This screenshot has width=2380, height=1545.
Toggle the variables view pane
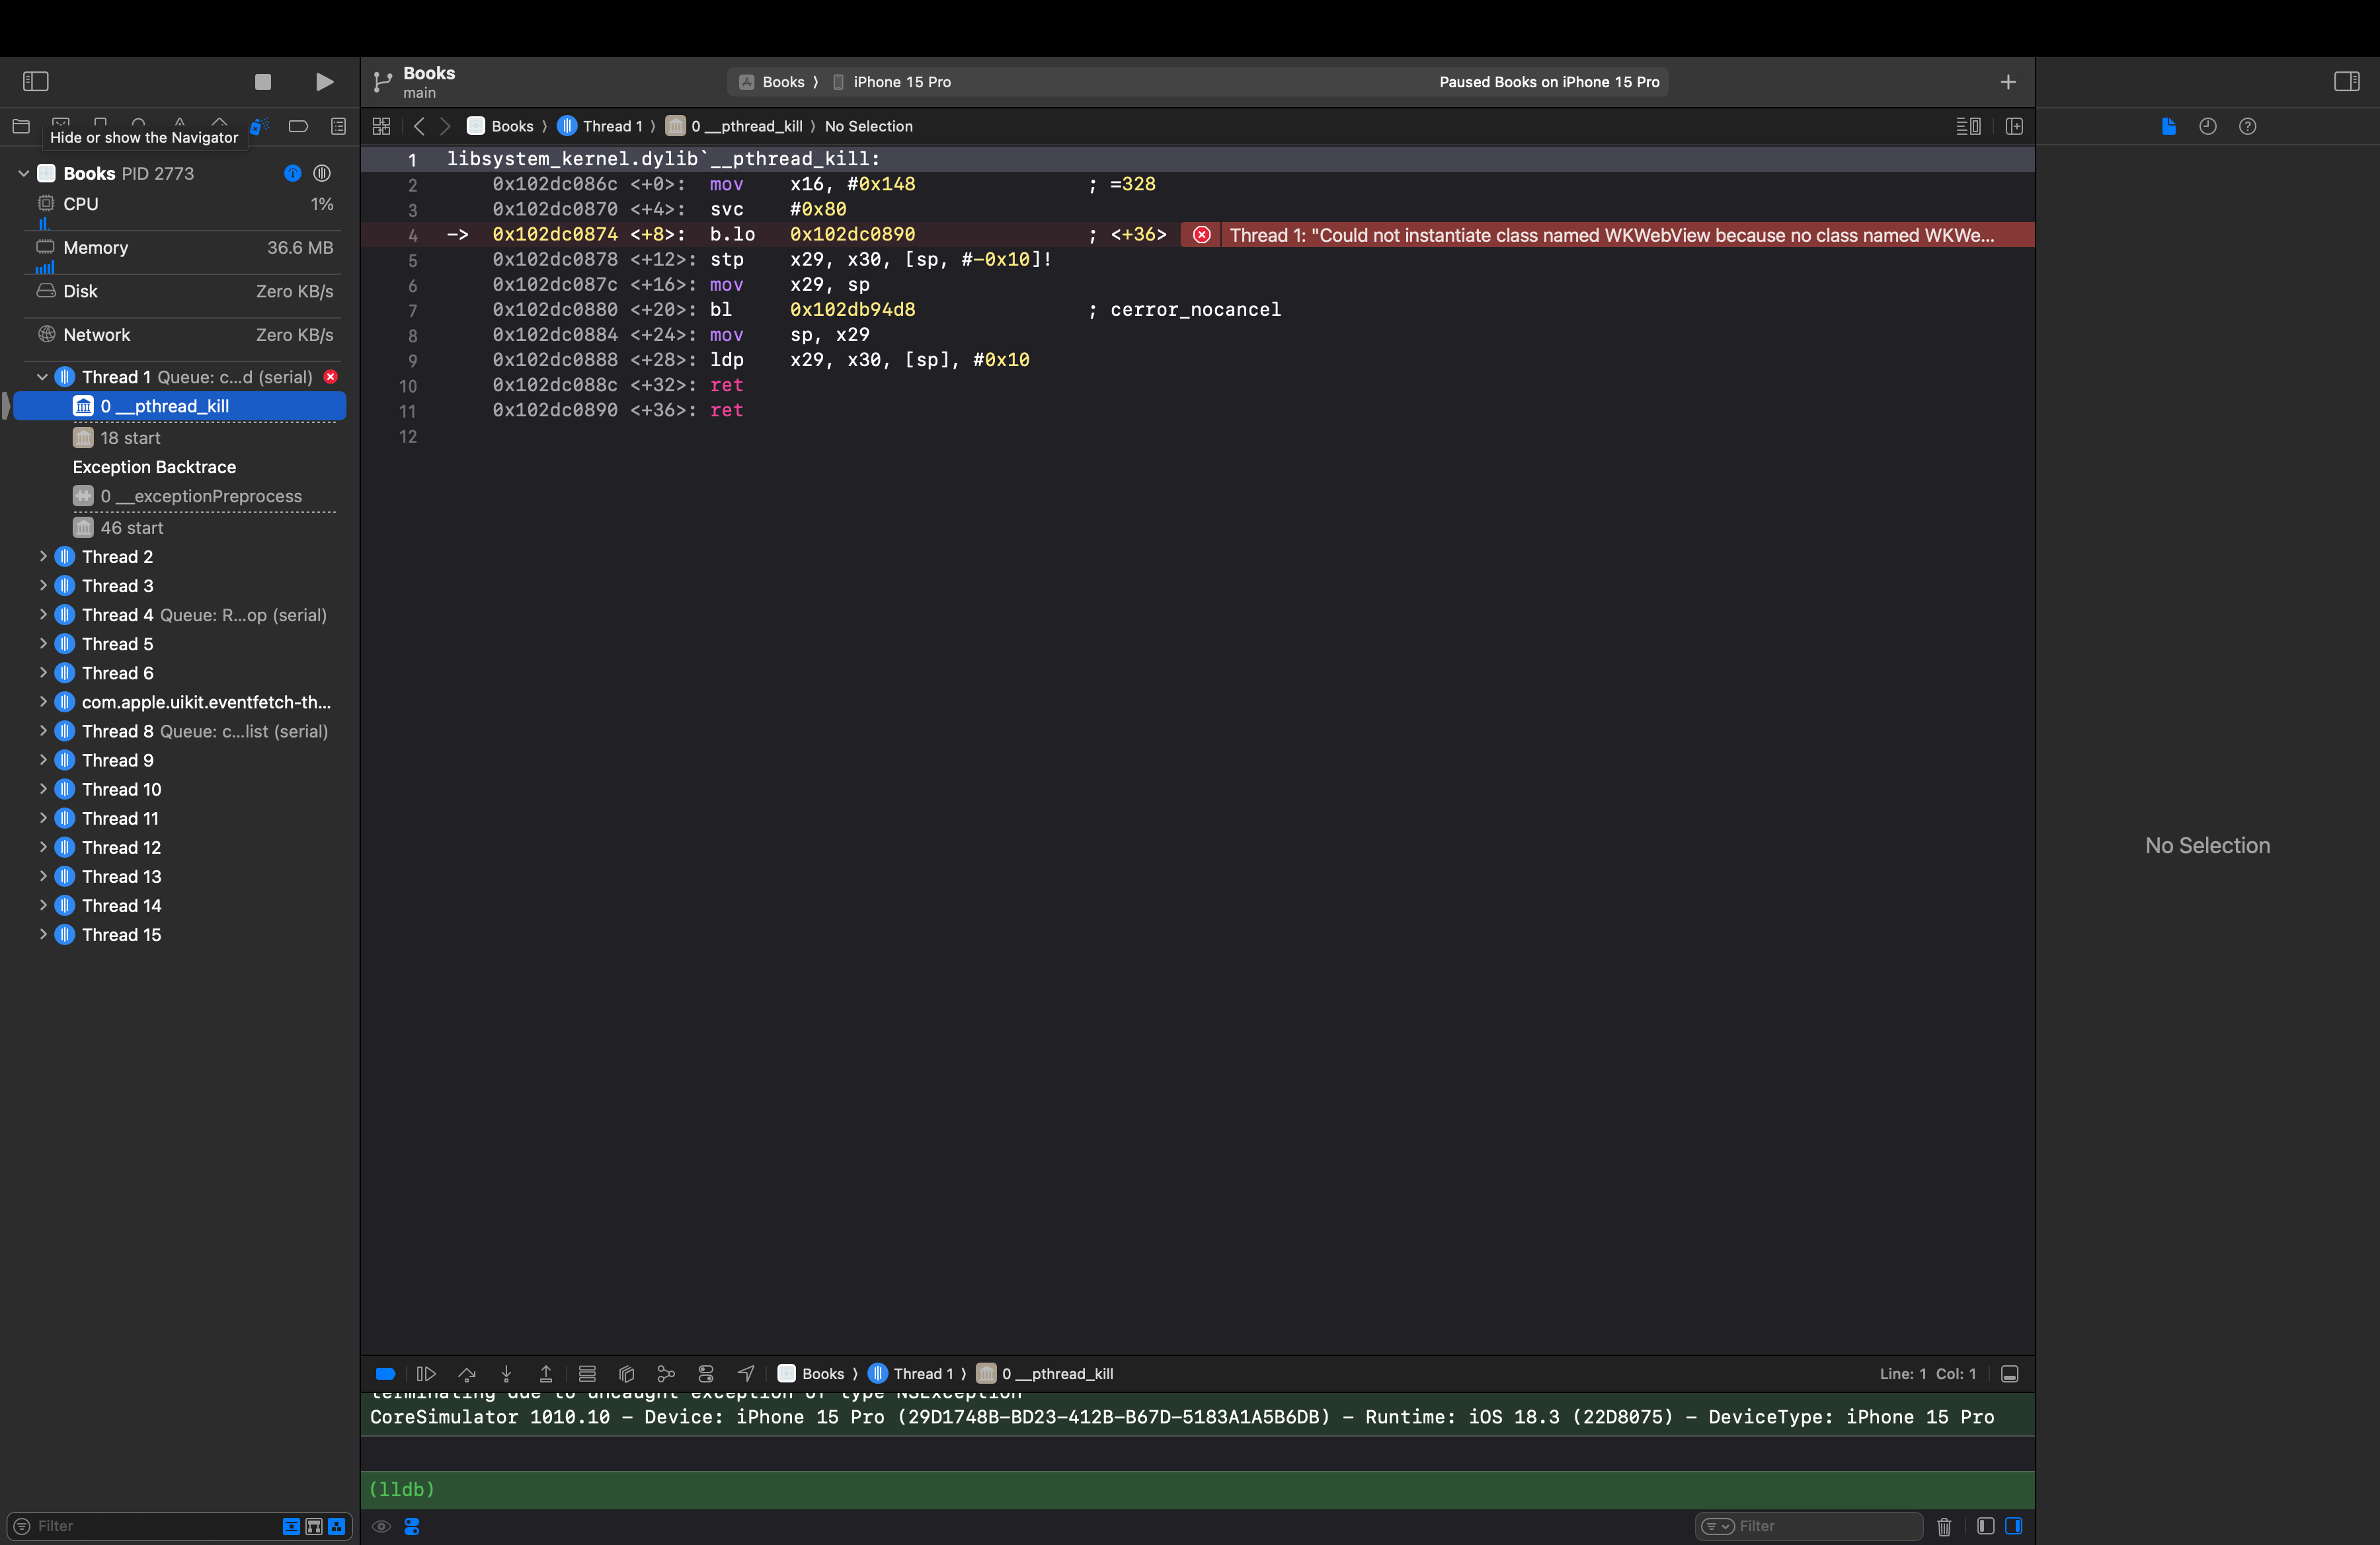[1986, 1526]
